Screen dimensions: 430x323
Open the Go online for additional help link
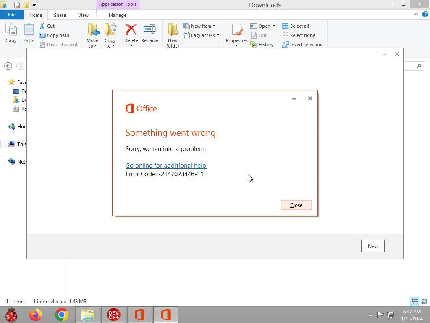click(166, 165)
